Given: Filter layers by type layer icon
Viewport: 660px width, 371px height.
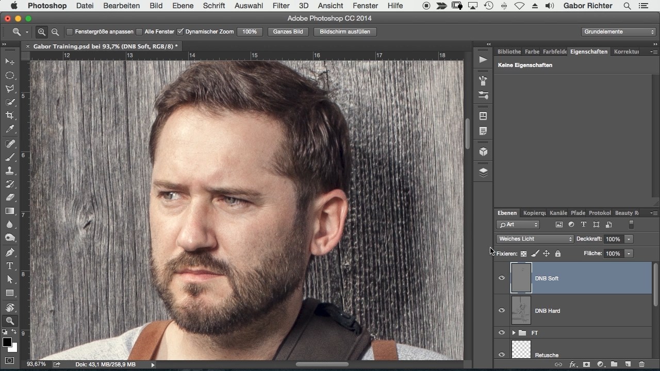Looking at the screenshot, I should coord(584,225).
